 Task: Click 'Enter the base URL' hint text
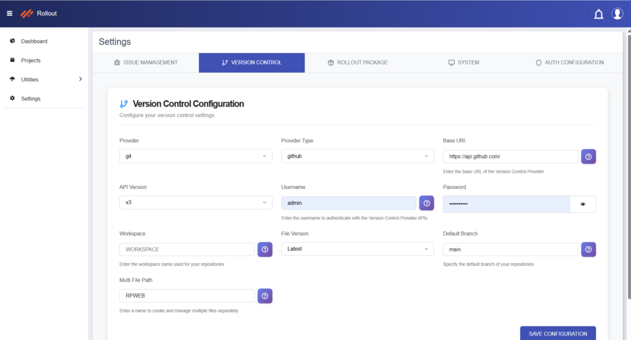[x=494, y=171]
